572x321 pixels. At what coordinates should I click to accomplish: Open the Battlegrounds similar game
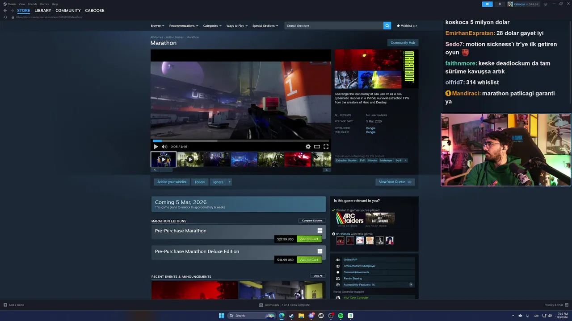pos(380,218)
